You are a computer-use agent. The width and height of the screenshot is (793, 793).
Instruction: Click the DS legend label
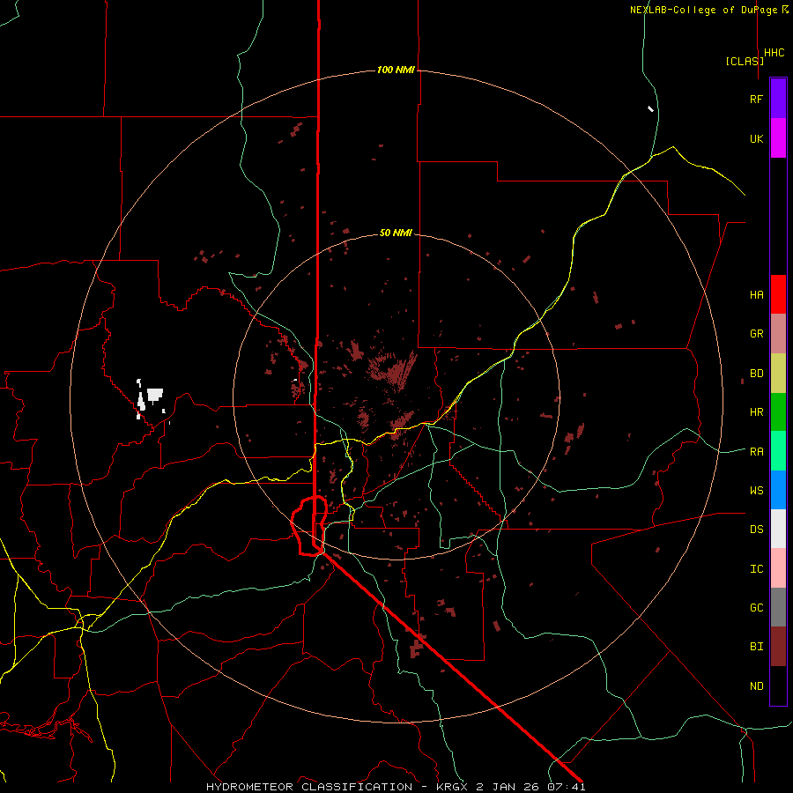point(756,530)
